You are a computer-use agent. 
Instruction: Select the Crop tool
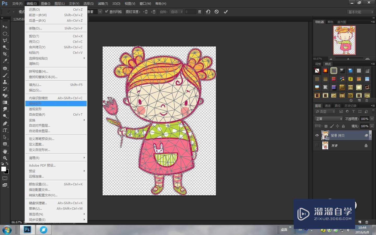pyautogui.click(x=5, y=54)
